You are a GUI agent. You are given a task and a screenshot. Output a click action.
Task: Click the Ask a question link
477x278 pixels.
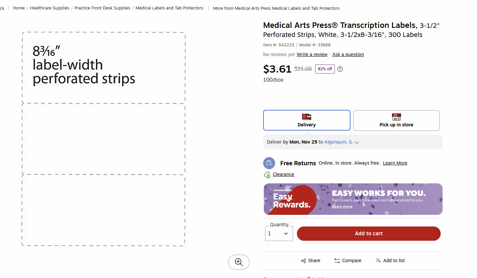click(x=348, y=54)
